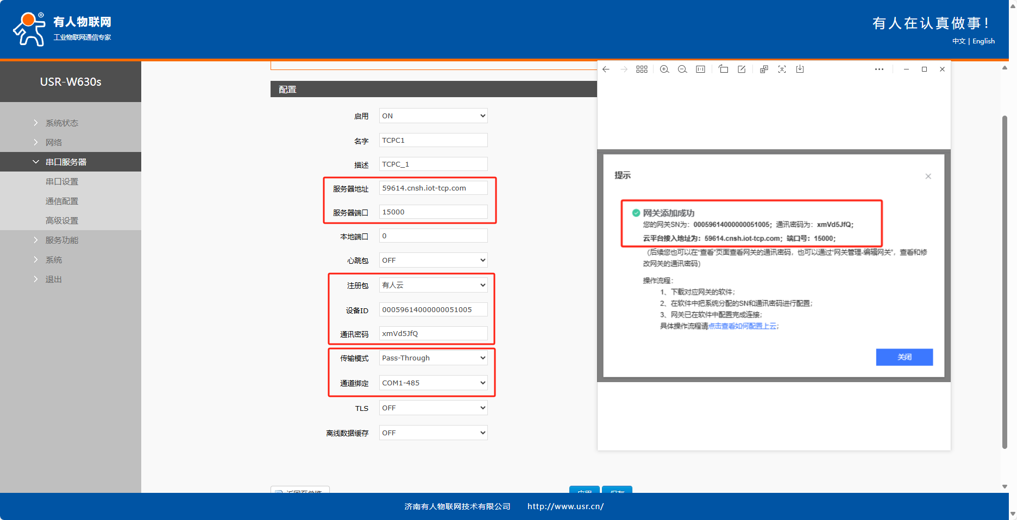Switch language to English
Image resolution: width=1017 pixels, height=520 pixels.
(x=983, y=41)
